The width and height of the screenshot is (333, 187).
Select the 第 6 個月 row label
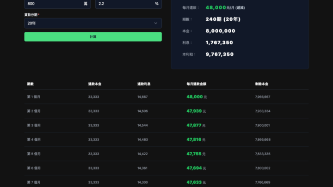34,168
